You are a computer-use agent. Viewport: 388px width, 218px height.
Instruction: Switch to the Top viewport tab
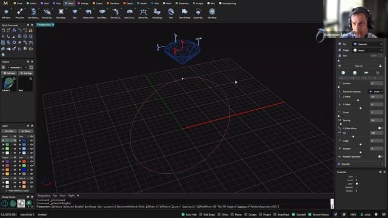coord(55,196)
